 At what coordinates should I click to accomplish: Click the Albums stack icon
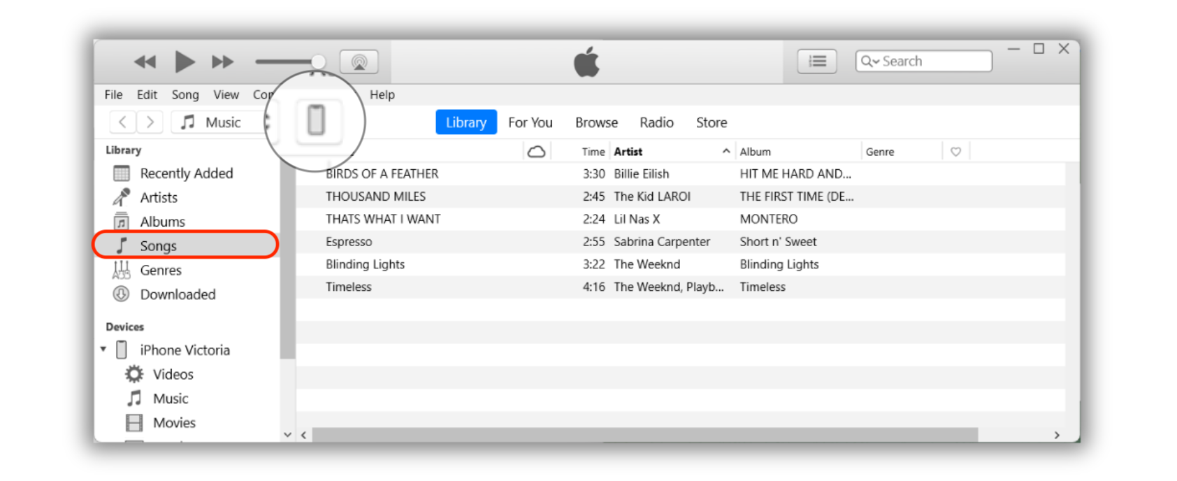pos(122,221)
